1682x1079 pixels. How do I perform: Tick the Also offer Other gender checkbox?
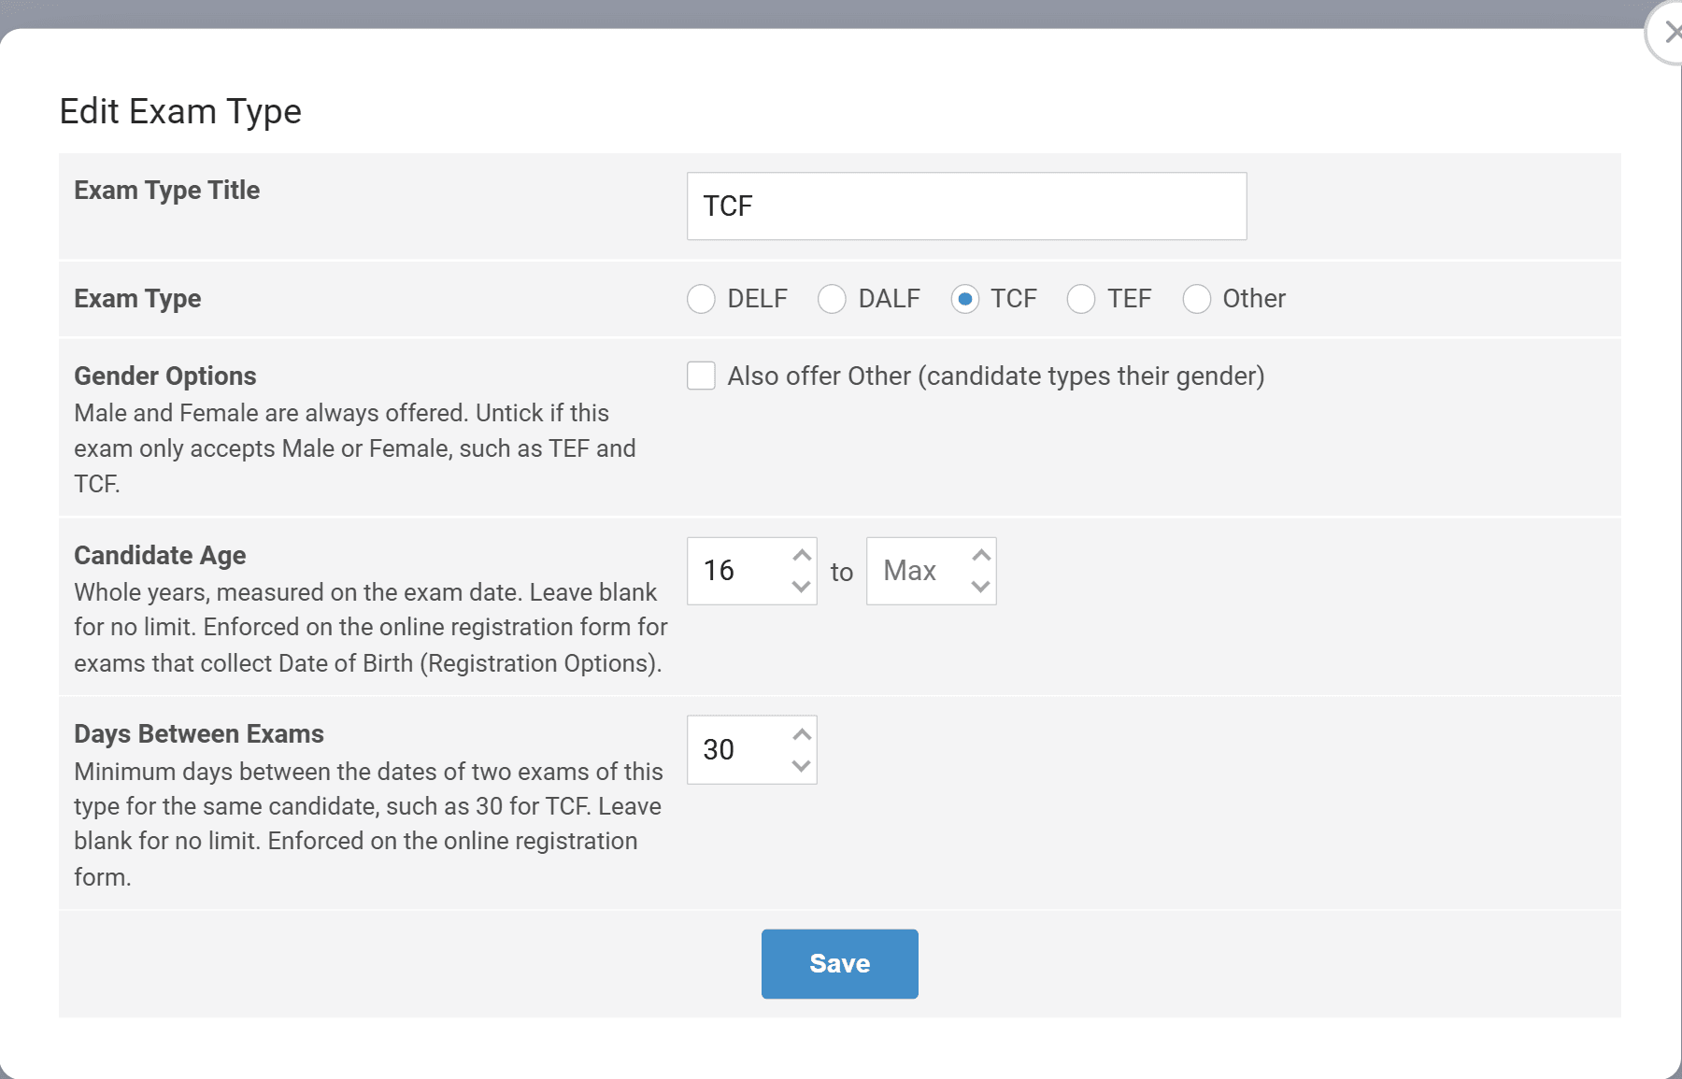[x=701, y=376]
